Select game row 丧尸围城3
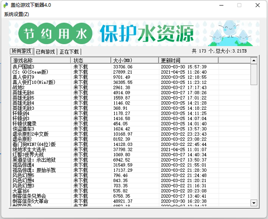 coord(131,67)
